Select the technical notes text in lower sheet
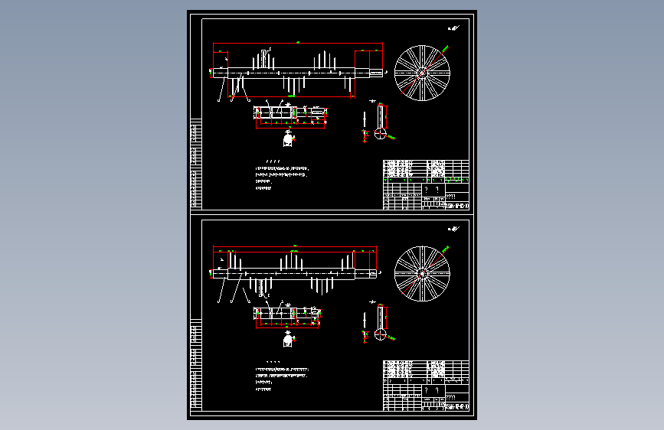This screenshot has width=664, height=430. 282,376
